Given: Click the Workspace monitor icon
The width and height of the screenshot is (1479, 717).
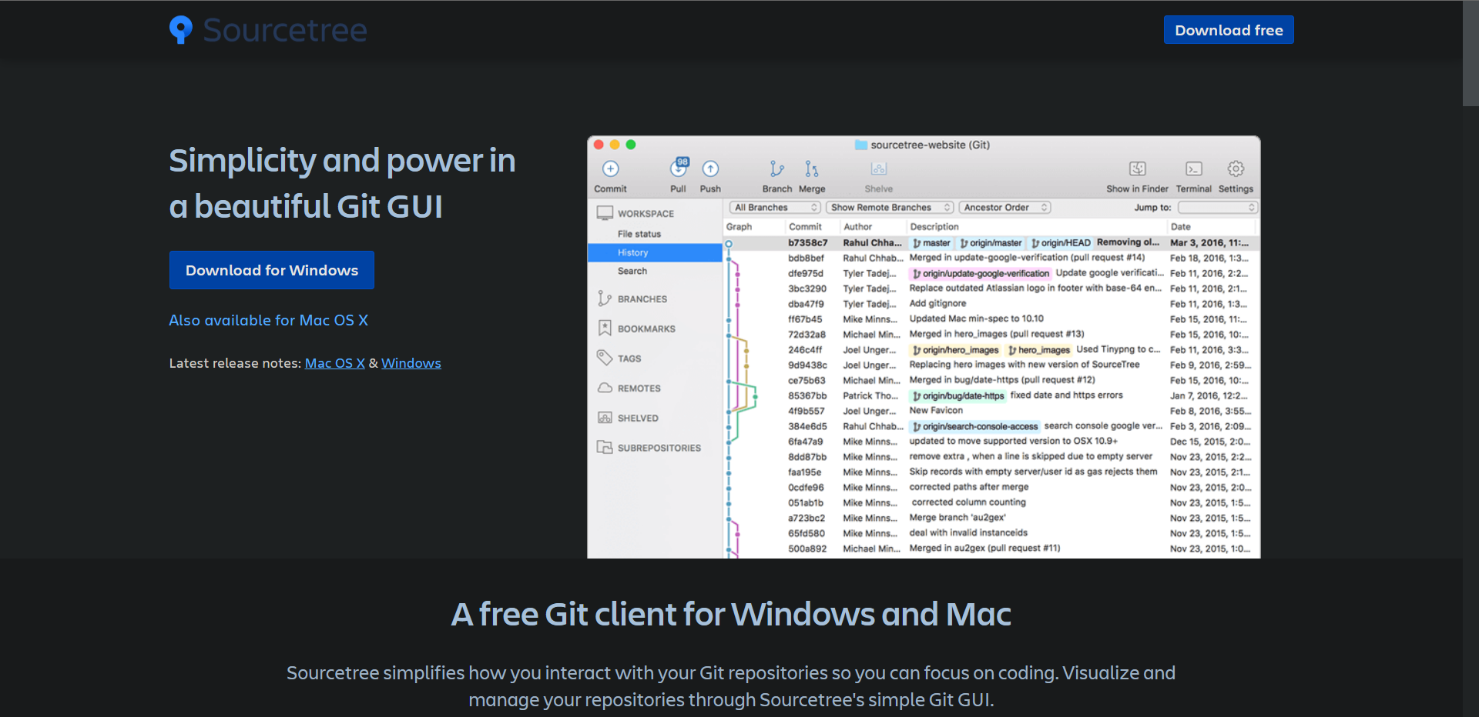Looking at the screenshot, I should click(x=605, y=213).
